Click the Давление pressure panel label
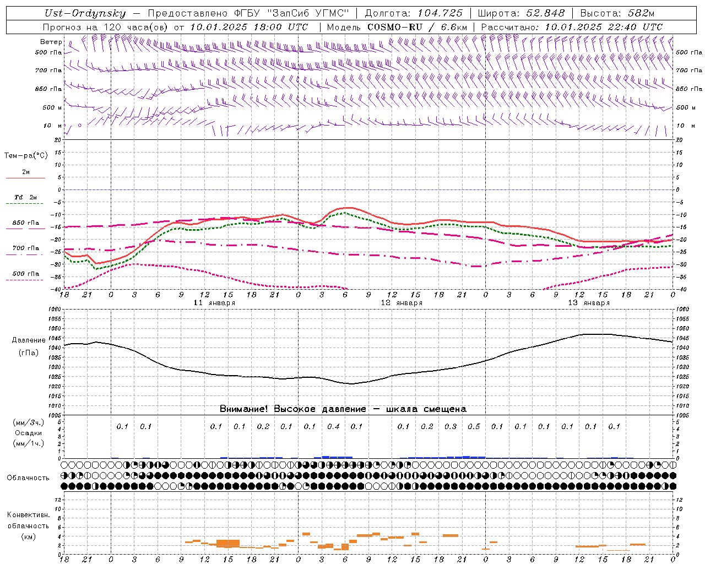This screenshot has width=705, height=564. point(29,340)
